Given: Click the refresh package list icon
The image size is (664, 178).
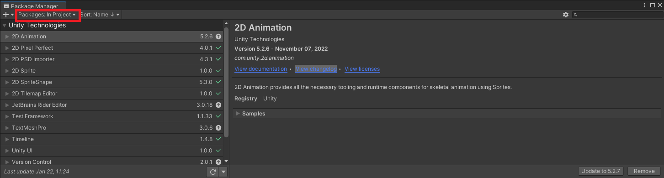Looking at the screenshot, I should click(212, 172).
